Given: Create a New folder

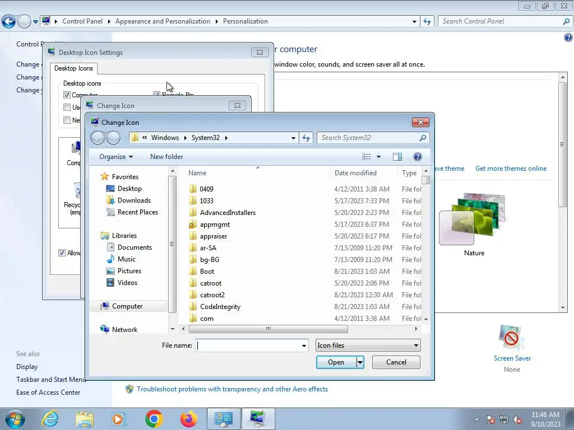Looking at the screenshot, I should click(166, 157).
